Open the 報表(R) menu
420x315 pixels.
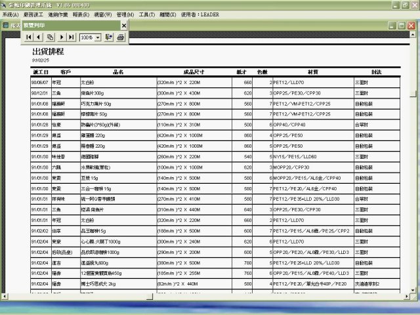[x=81, y=14]
